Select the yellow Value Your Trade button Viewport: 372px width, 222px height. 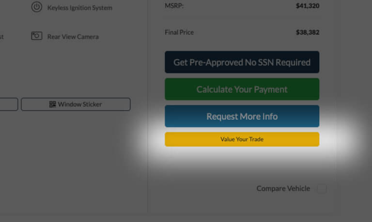[x=242, y=139]
